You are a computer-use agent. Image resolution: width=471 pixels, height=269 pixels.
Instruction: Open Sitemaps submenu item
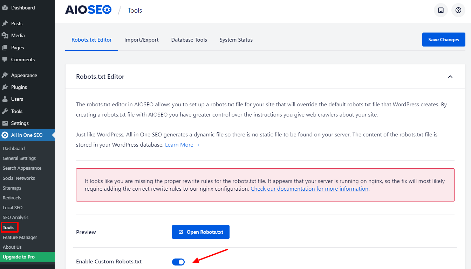pos(12,188)
